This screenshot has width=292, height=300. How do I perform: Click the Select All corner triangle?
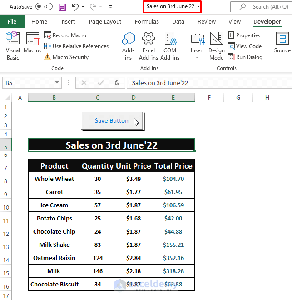click(7, 98)
